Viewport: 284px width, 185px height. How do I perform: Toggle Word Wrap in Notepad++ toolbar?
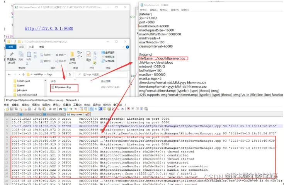pyautogui.click(x=92, y=109)
